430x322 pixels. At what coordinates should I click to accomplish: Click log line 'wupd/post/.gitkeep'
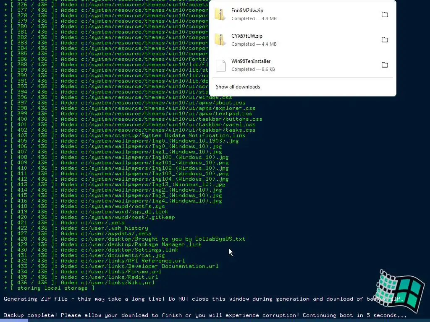[x=90, y=217]
